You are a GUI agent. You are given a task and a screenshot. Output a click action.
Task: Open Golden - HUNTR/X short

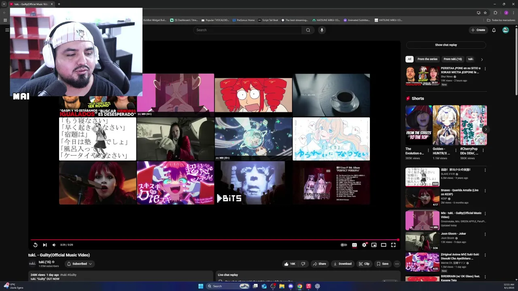446,125
